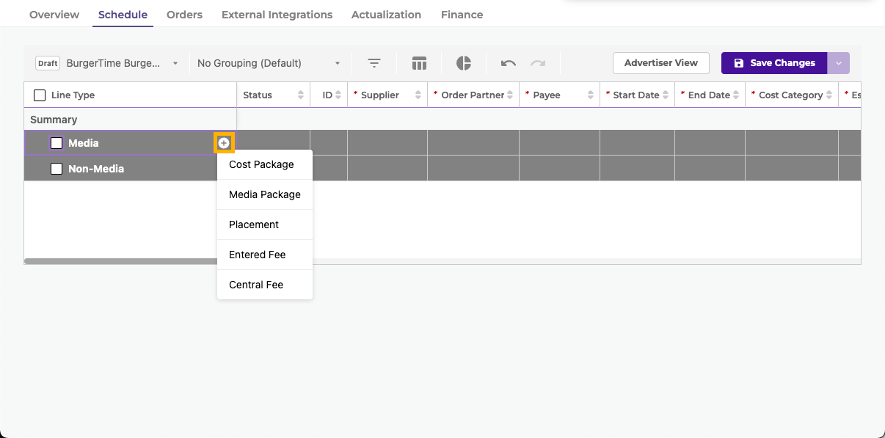Viewport: 885px width, 438px height.
Task: Click the redo arrow icon
Action: 538,63
